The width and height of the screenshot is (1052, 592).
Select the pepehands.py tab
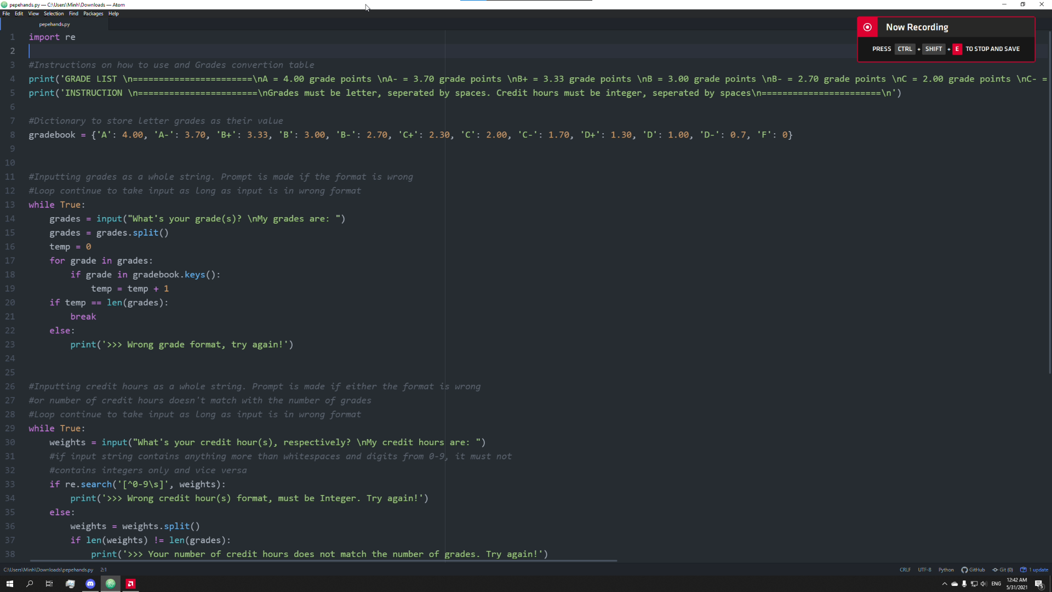coord(54,24)
